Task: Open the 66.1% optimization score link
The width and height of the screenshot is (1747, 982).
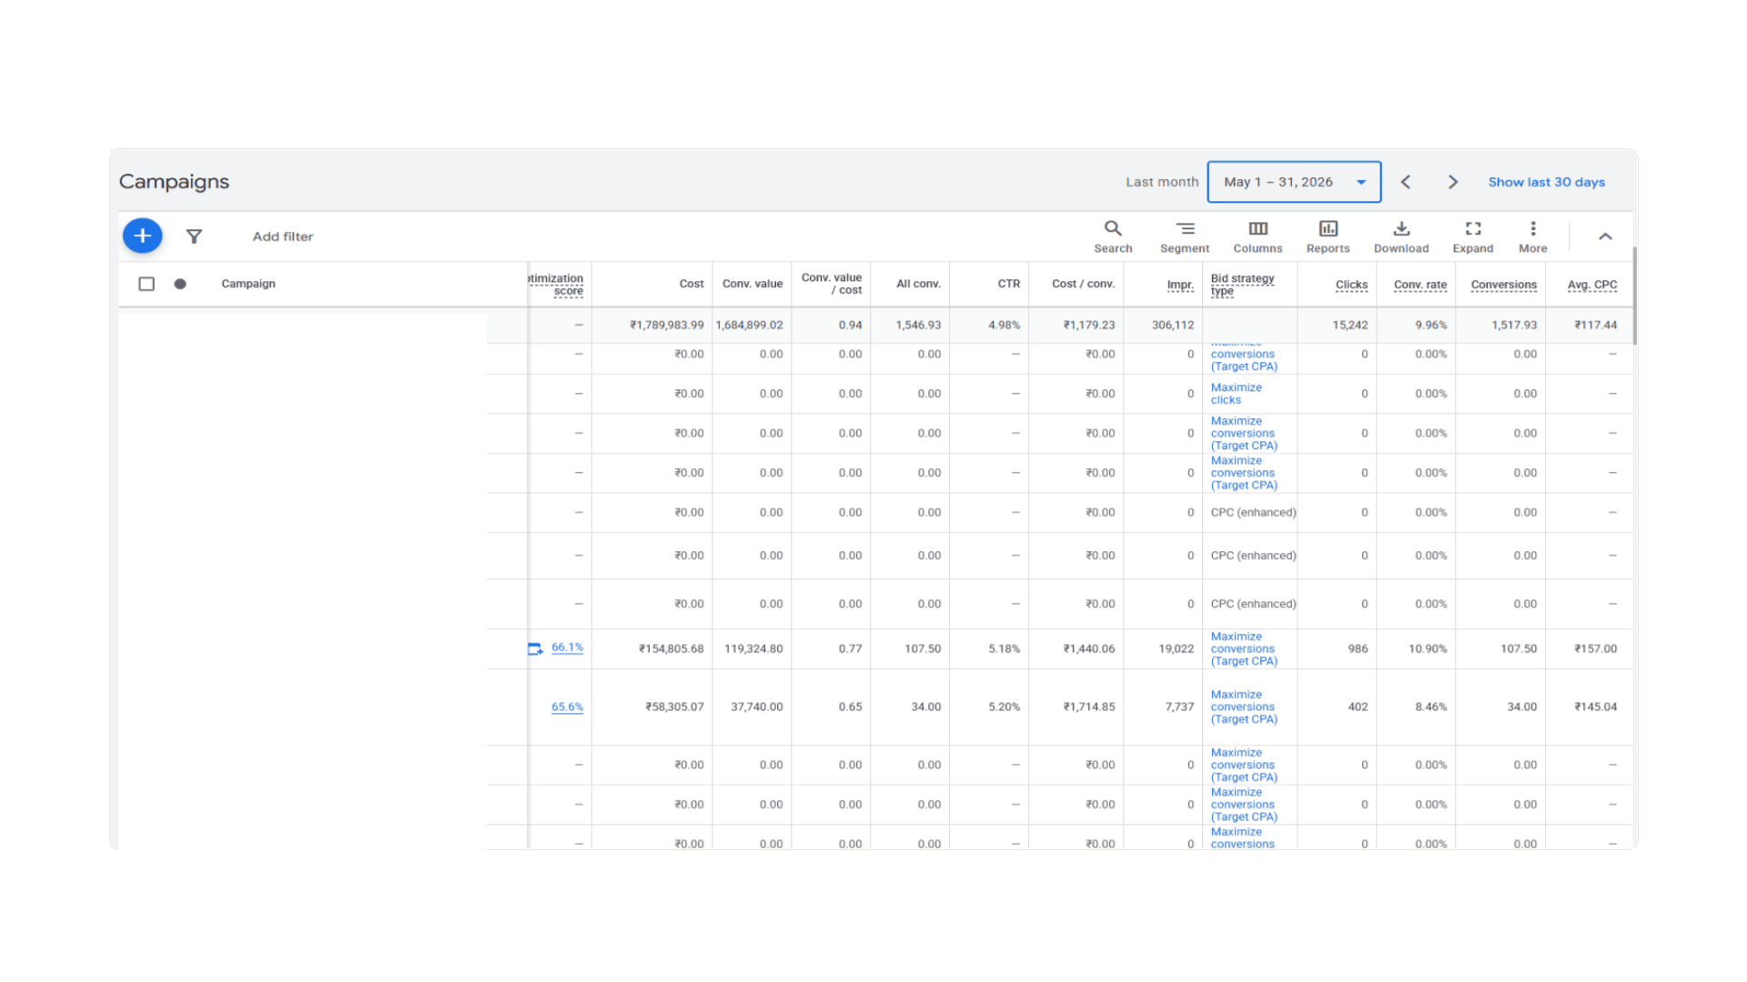Action: click(x=567, y=647)
